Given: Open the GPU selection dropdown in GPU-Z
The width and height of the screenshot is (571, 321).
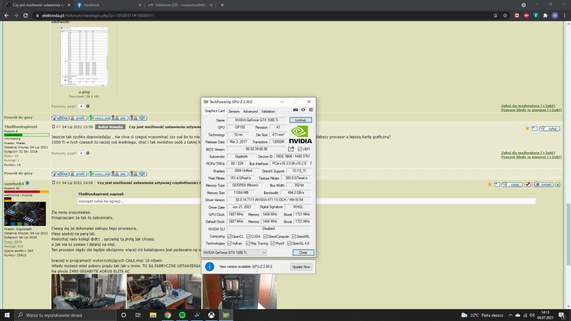Looking at the screenshot, I should [235, 253].
